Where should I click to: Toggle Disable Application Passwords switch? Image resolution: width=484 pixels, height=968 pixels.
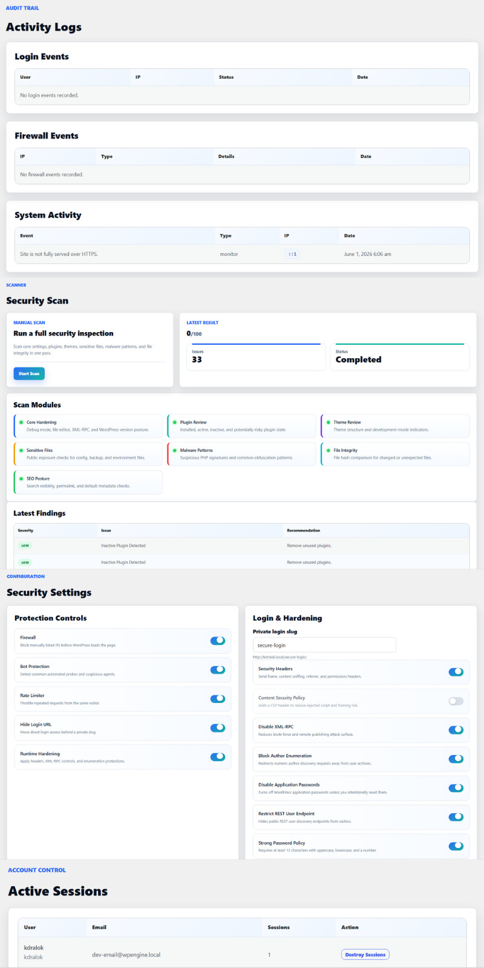[x=456, y=788]
